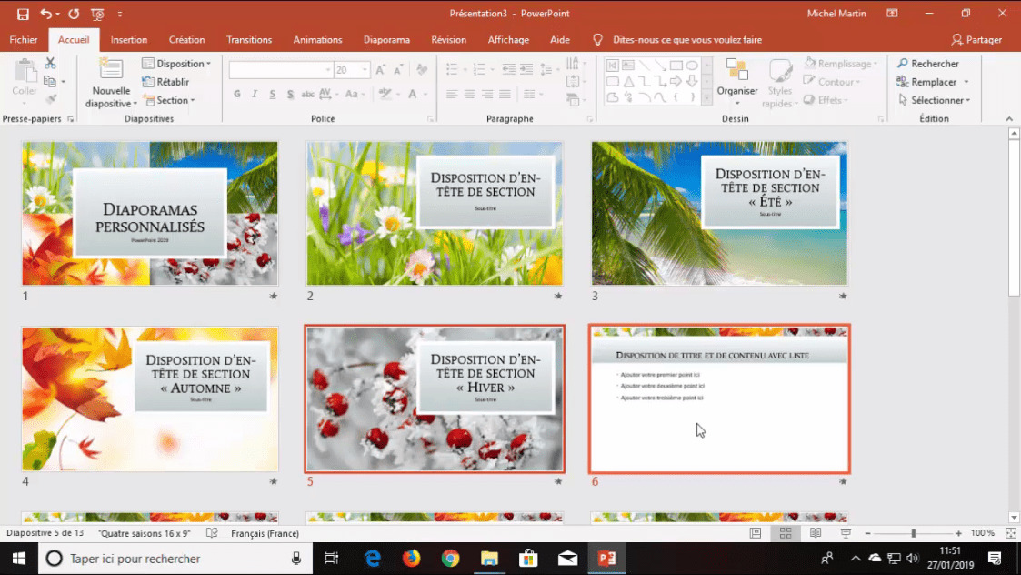Click the Cut scissors icon
The width and height of the screenshot is (1021, 575).
coord(50,64)
